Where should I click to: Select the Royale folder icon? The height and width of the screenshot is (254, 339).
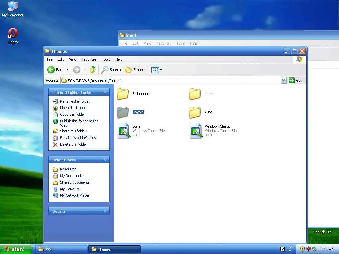[123, 112]
